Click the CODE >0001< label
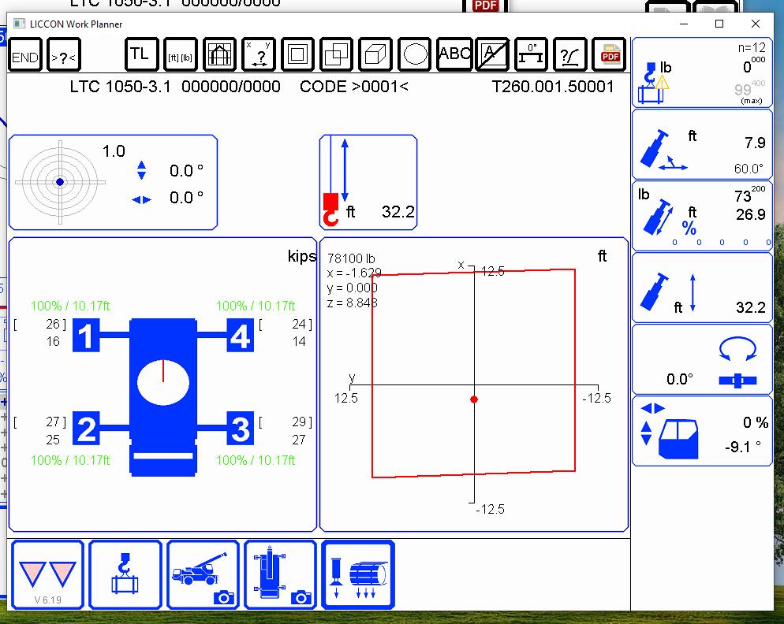This screenshot has width=784, height=624. 354,87
